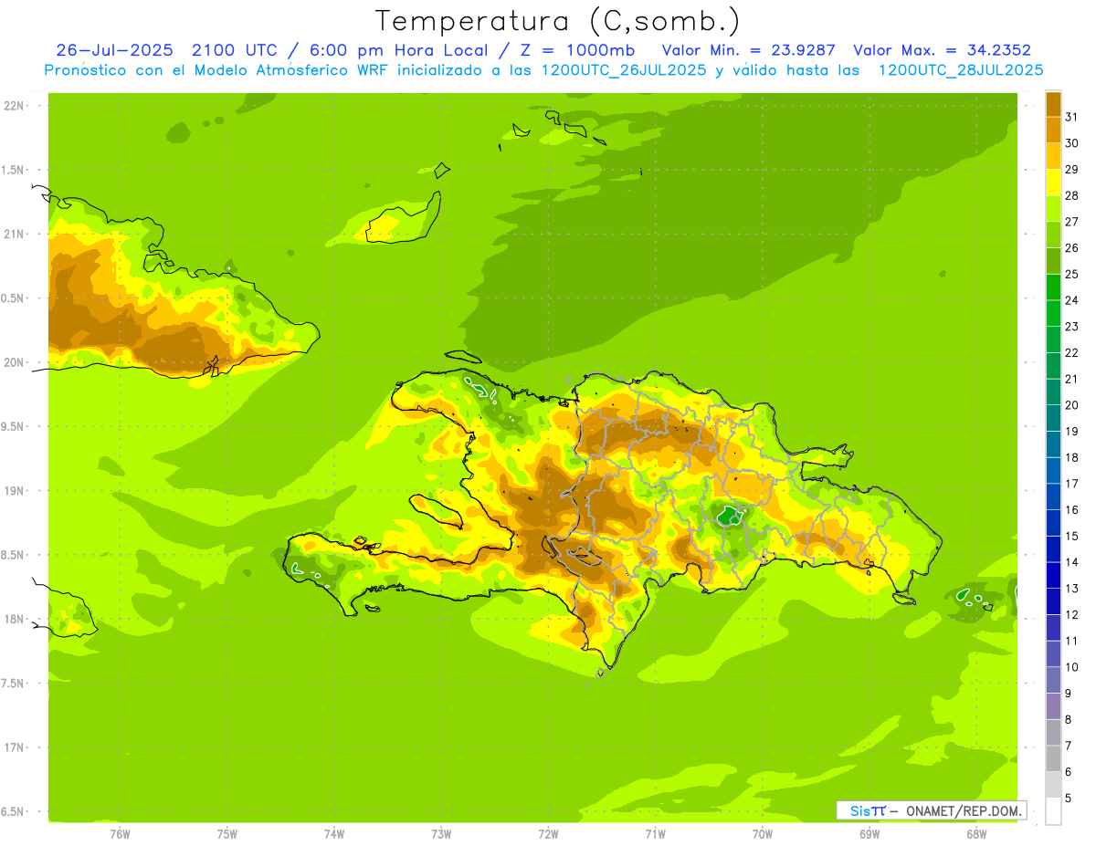Click '1200UTC_26JUL2025' initialization text
The image size is (1096, 846).
coord(624,70)
